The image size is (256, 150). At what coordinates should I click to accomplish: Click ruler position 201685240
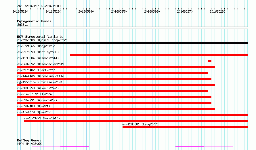pos(86,11)
